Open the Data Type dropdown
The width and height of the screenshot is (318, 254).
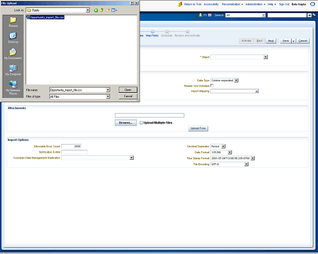point(237,80)
